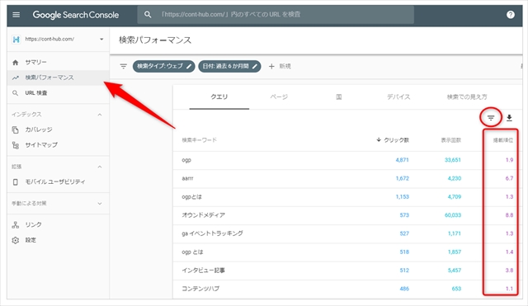
Task: Open 設定 in the sidebar
Action: [58, 240]
